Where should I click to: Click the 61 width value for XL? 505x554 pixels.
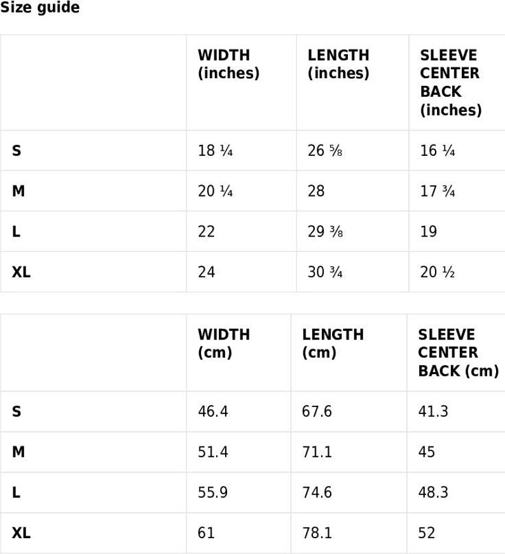(206, 533)
